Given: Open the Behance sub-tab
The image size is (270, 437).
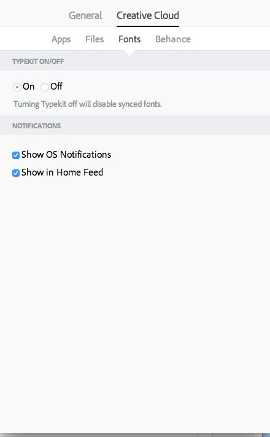Looking at the screenshot, I should tap(173, 39).
